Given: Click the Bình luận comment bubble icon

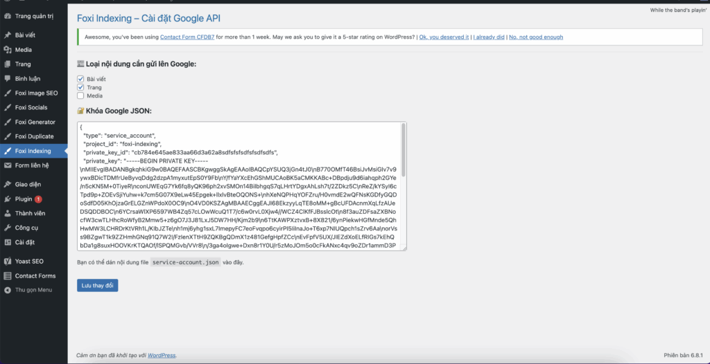Looking at the screenshot, I should (x=7, y=79).
